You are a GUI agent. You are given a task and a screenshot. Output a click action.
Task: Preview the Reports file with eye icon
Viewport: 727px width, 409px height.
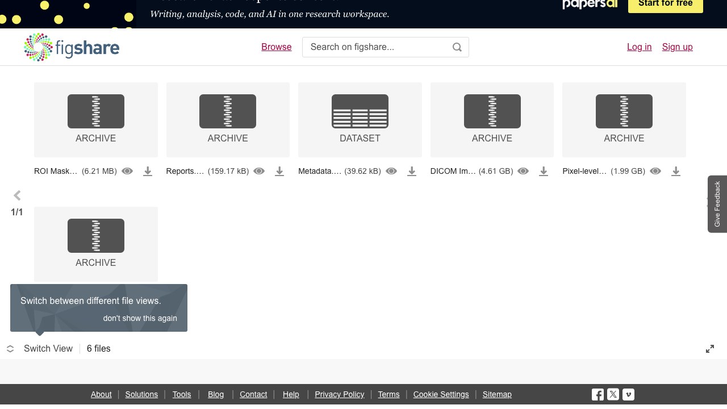point(259,171)
